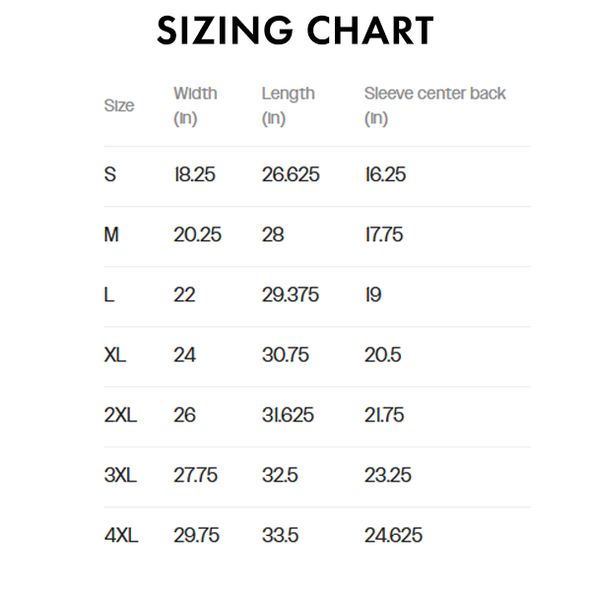
Task: Select the 24.625 sleeve value
Action: (x=393, y=536)
